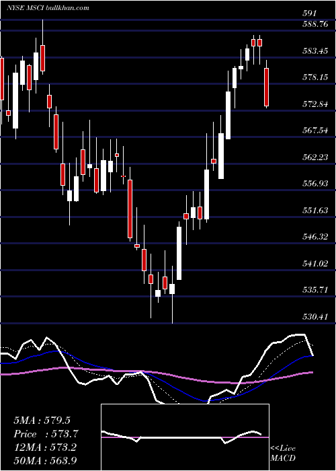Screen dimensions: 336x471
Task: Click the 541.02 price label
Action: coord(315,264)
